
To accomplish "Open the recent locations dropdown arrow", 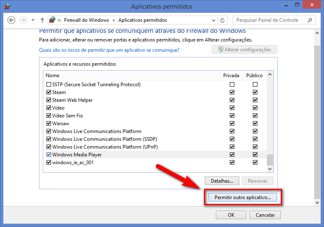I will 33,20.
